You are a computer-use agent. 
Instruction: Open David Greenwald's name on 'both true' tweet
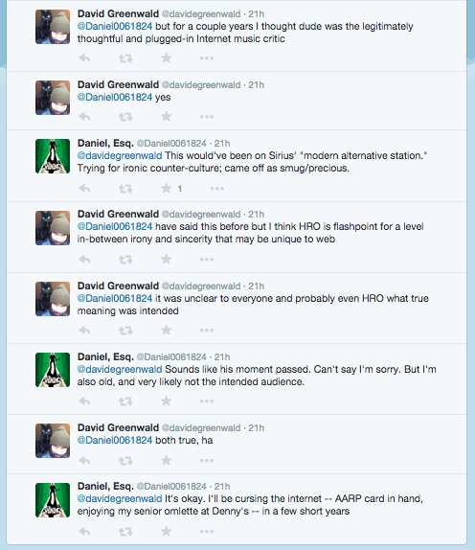(x=118, y=427)
